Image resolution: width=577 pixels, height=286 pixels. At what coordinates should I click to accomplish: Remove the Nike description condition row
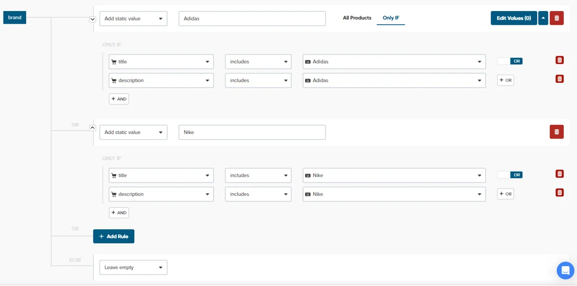[560, 193]
